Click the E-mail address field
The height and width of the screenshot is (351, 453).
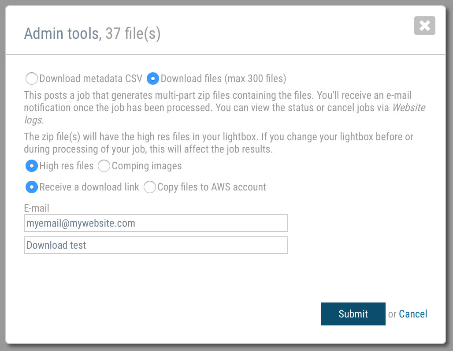(x=156, y=223)
